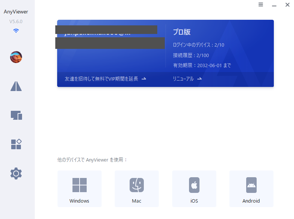Open the hamburger menu at top right
Viewport: 294px width, 219px height.
(261, 4)
